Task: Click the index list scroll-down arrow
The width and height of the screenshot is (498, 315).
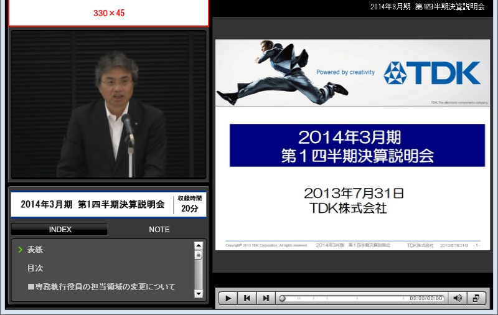Action: (199, 294)
